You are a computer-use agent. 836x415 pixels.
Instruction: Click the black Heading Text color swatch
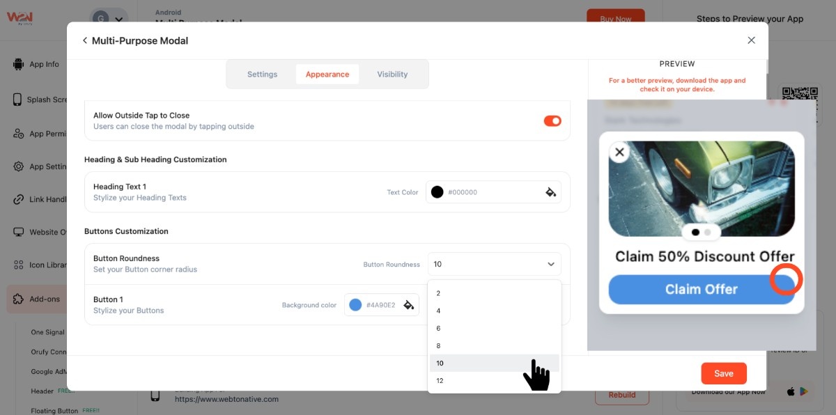[437, 192]
